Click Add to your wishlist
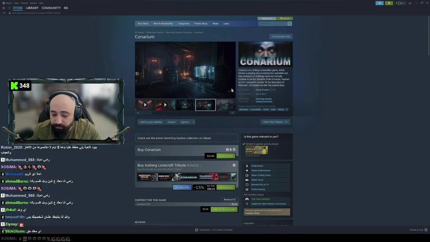The width and height of the screenshot is (430, 242). pyautogui.click(x=151, y=122)
